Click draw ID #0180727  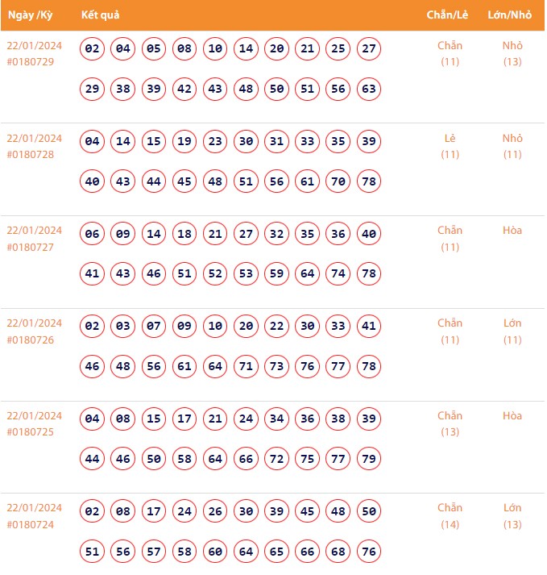click(x=30, y=247)
